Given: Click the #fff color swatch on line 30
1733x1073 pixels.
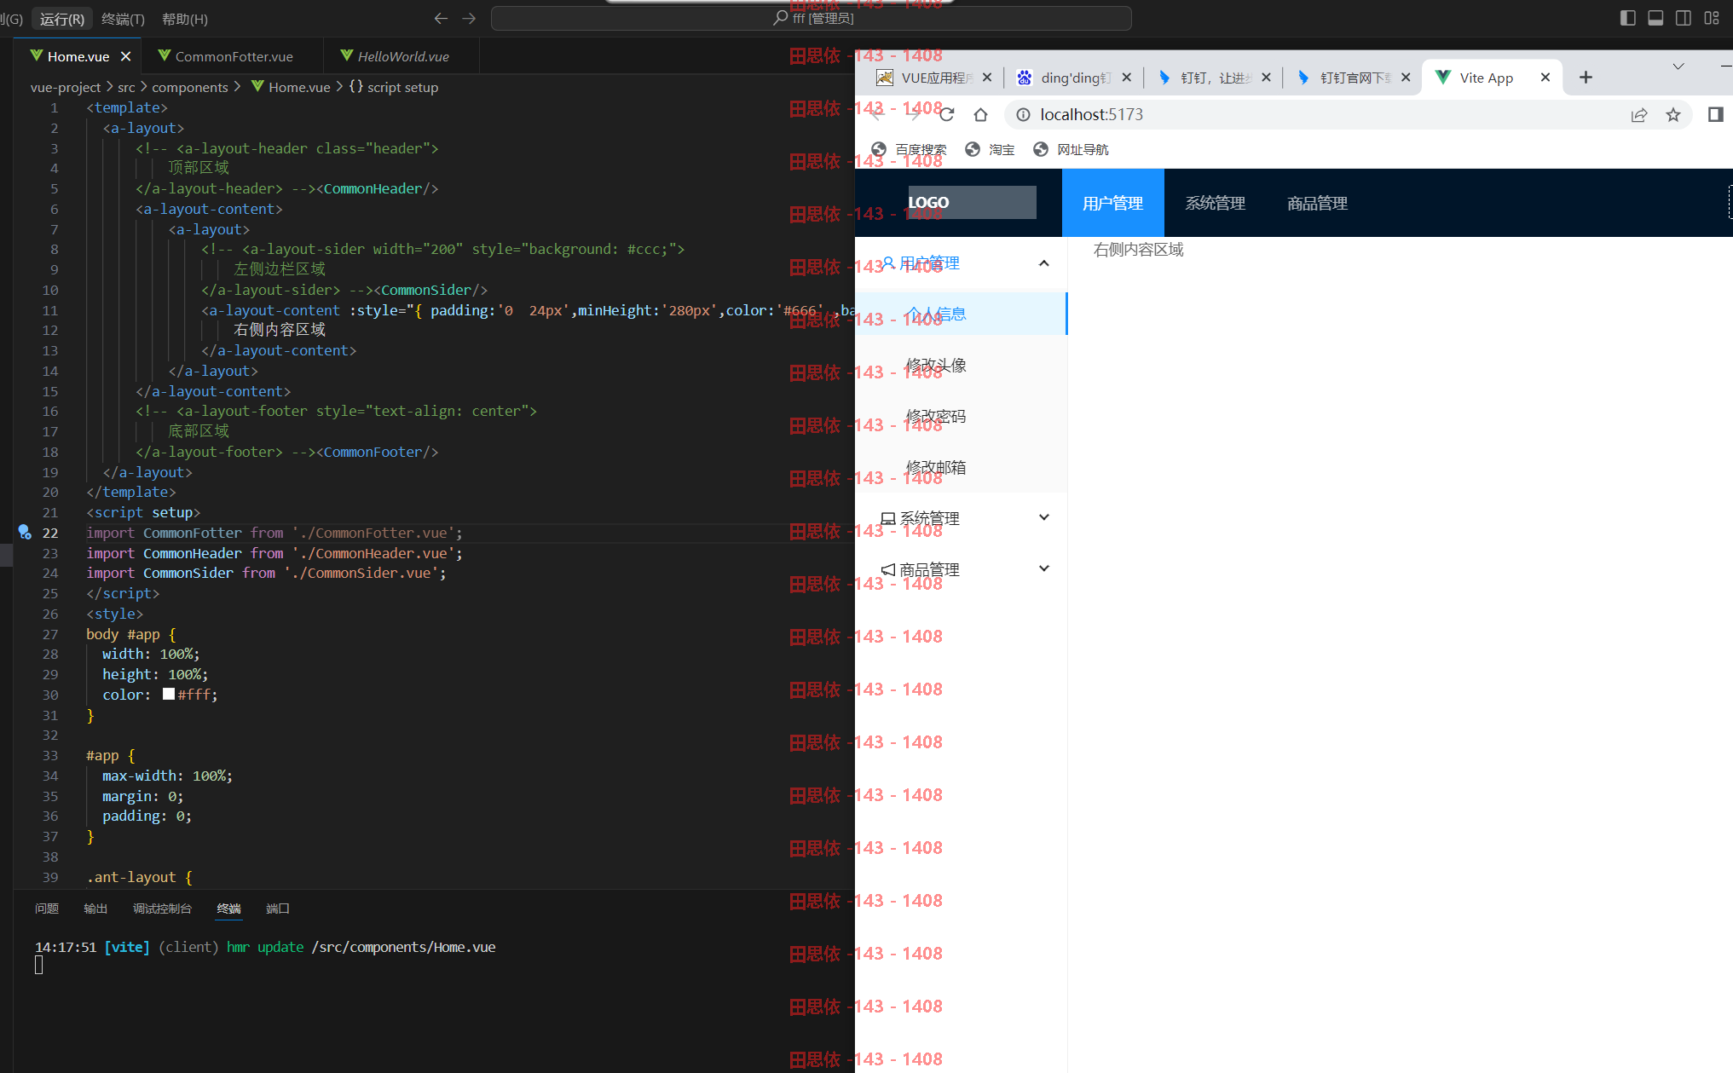Looking at the screenshot, I should pyautogui.click(x=169, y=695).
